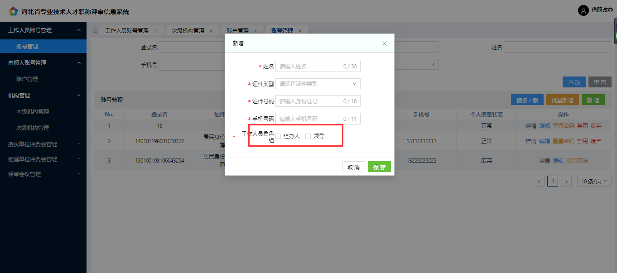Open the 省职改办 user avatar menu
Viewport: 617px width, 273px height.
(x=583, y=10)
